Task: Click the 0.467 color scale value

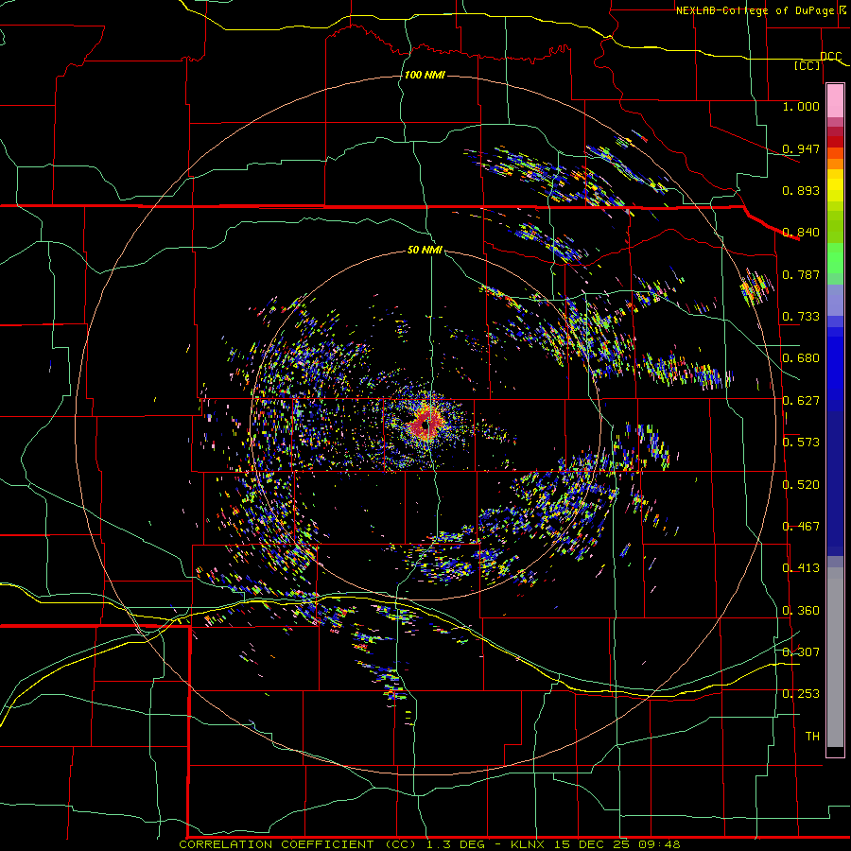Action: pos(801,527)
